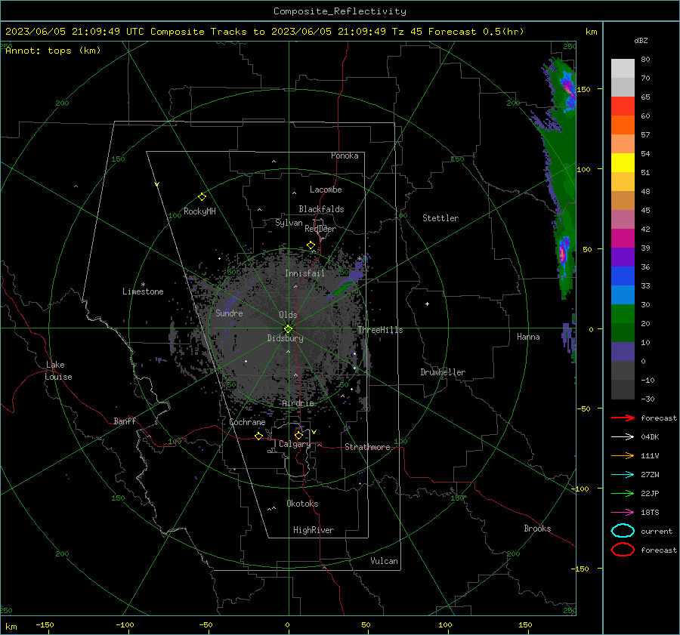Click the green 22JP arrow in legend
This screenshot has height=635, width=680.
coord(623,493)
